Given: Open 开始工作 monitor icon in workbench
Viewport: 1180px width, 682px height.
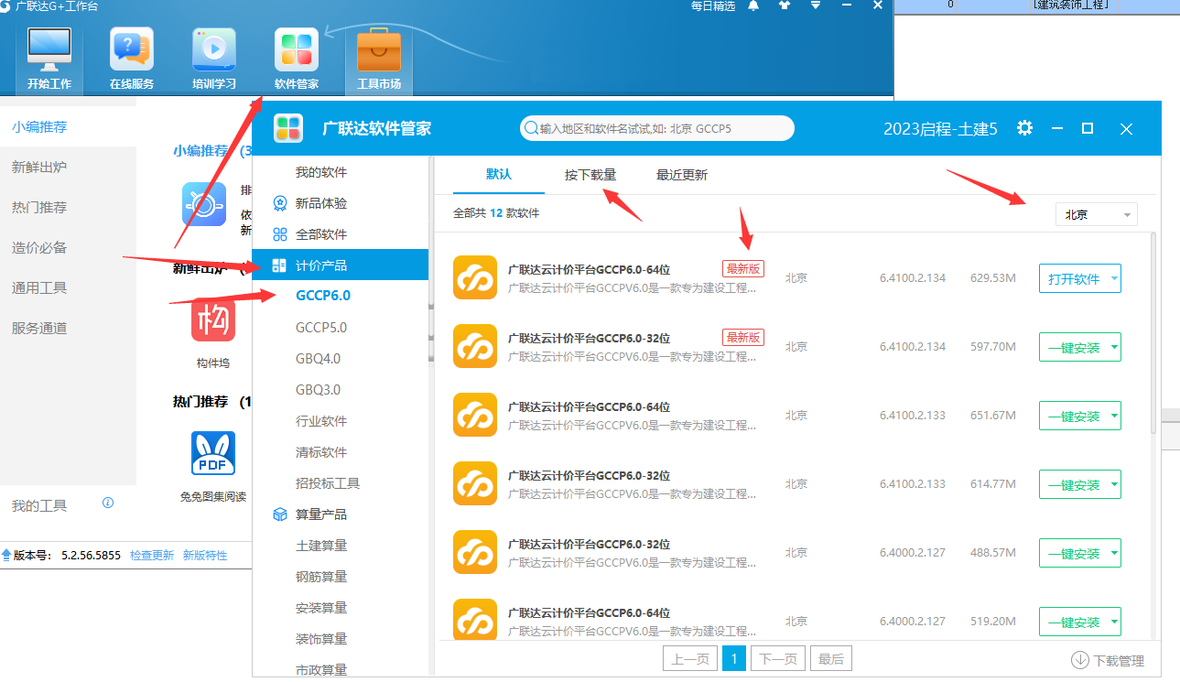Looking at the screenshot, I should click(49, 50).
